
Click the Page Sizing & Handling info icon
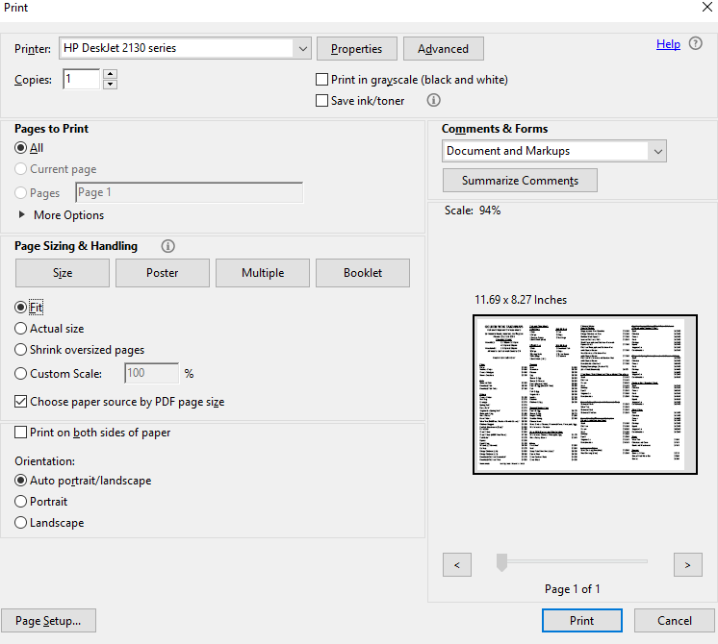tap(168, 246)
